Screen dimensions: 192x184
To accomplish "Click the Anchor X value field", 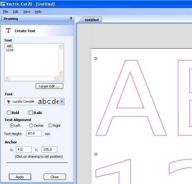I will coord(24,150).
